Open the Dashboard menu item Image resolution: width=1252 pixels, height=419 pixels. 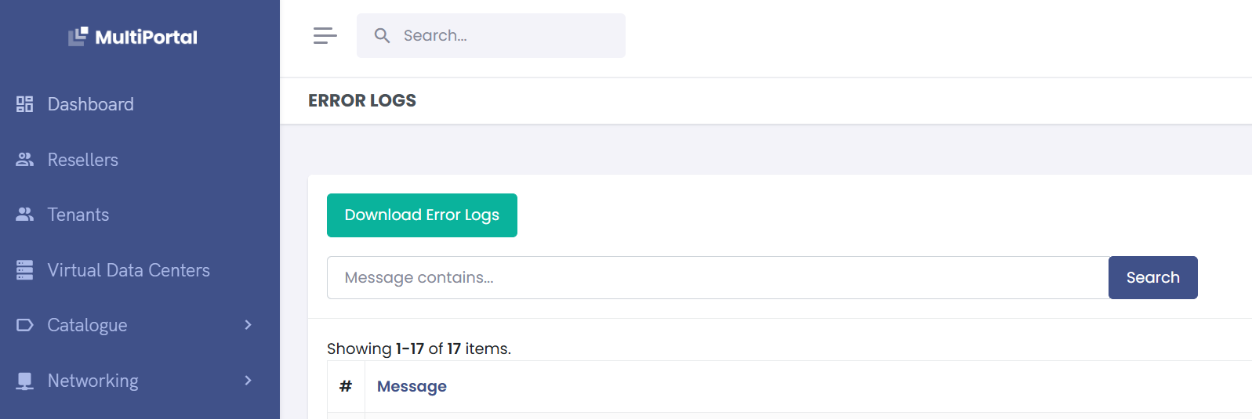coord(90,104)
